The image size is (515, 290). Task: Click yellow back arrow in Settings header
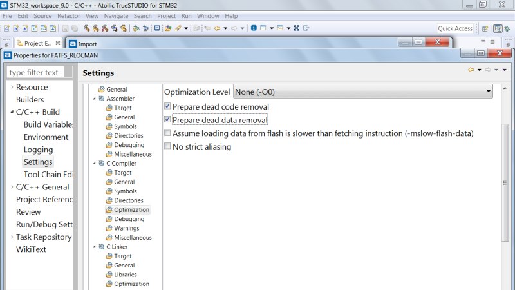(x=471, y=70)
